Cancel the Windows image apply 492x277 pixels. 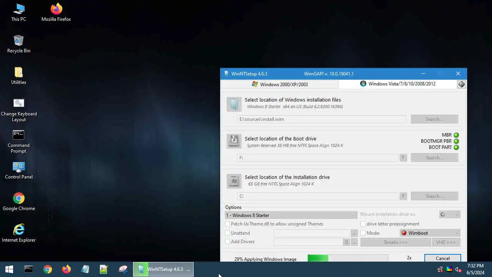[443, 258]
